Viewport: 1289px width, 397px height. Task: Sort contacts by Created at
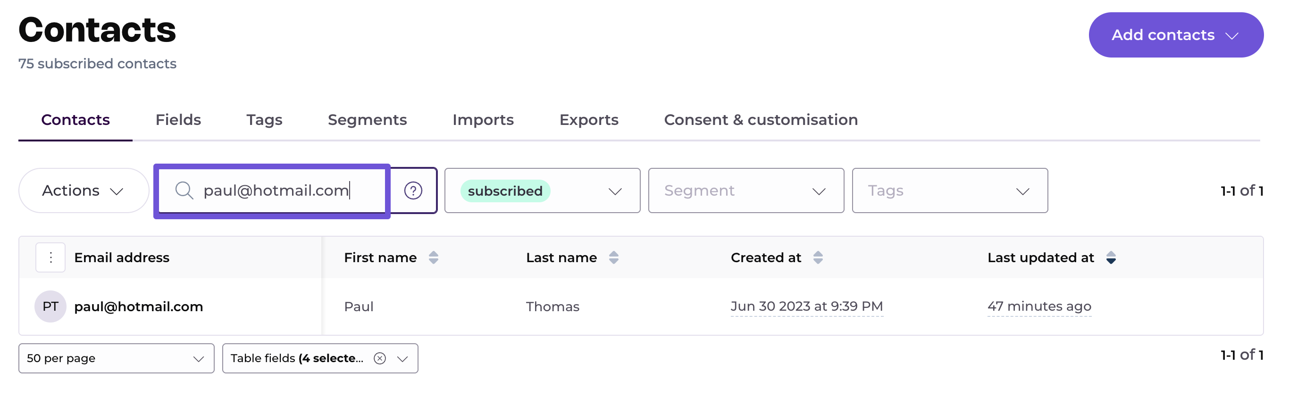click(x=818, y=257)
